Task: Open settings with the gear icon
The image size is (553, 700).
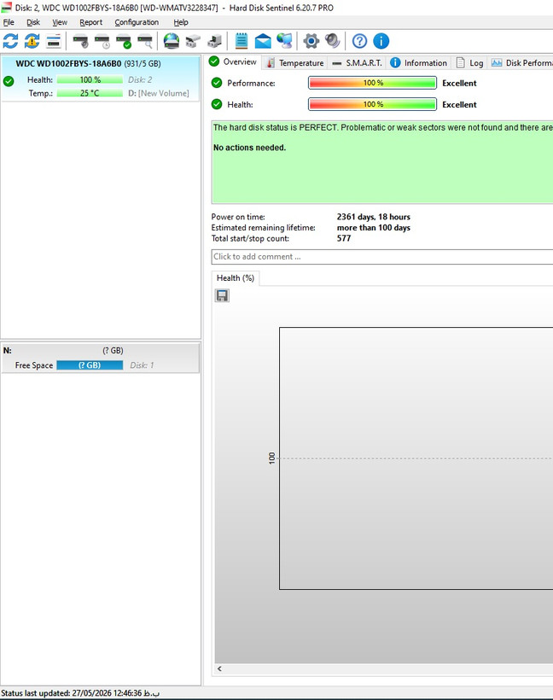Action: [311, 41]
